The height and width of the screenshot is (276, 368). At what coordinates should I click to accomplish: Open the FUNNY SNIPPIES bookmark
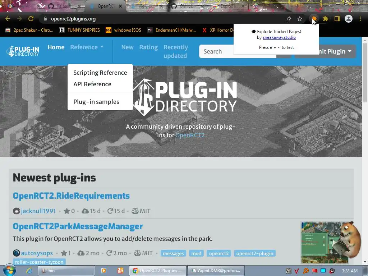[79, 30]
